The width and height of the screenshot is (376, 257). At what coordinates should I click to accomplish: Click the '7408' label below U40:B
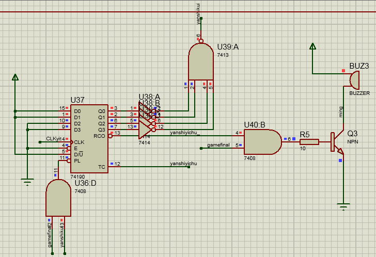[249, 158]
